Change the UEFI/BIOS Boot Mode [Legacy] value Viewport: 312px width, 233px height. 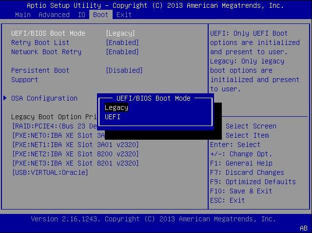pos(120,33)
